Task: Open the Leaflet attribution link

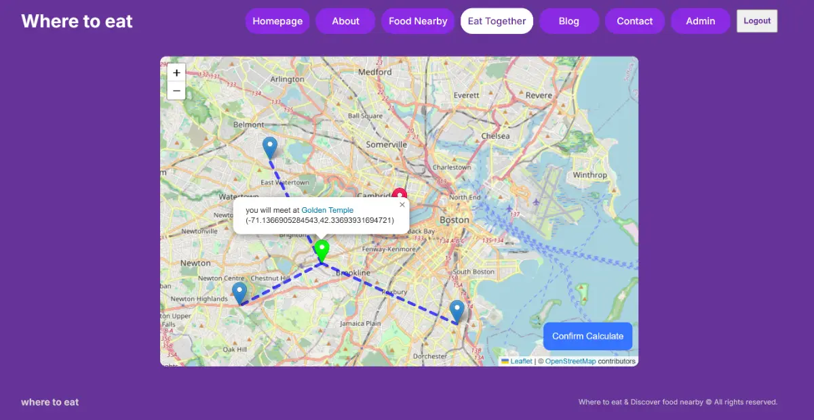Action: point(521,362)
